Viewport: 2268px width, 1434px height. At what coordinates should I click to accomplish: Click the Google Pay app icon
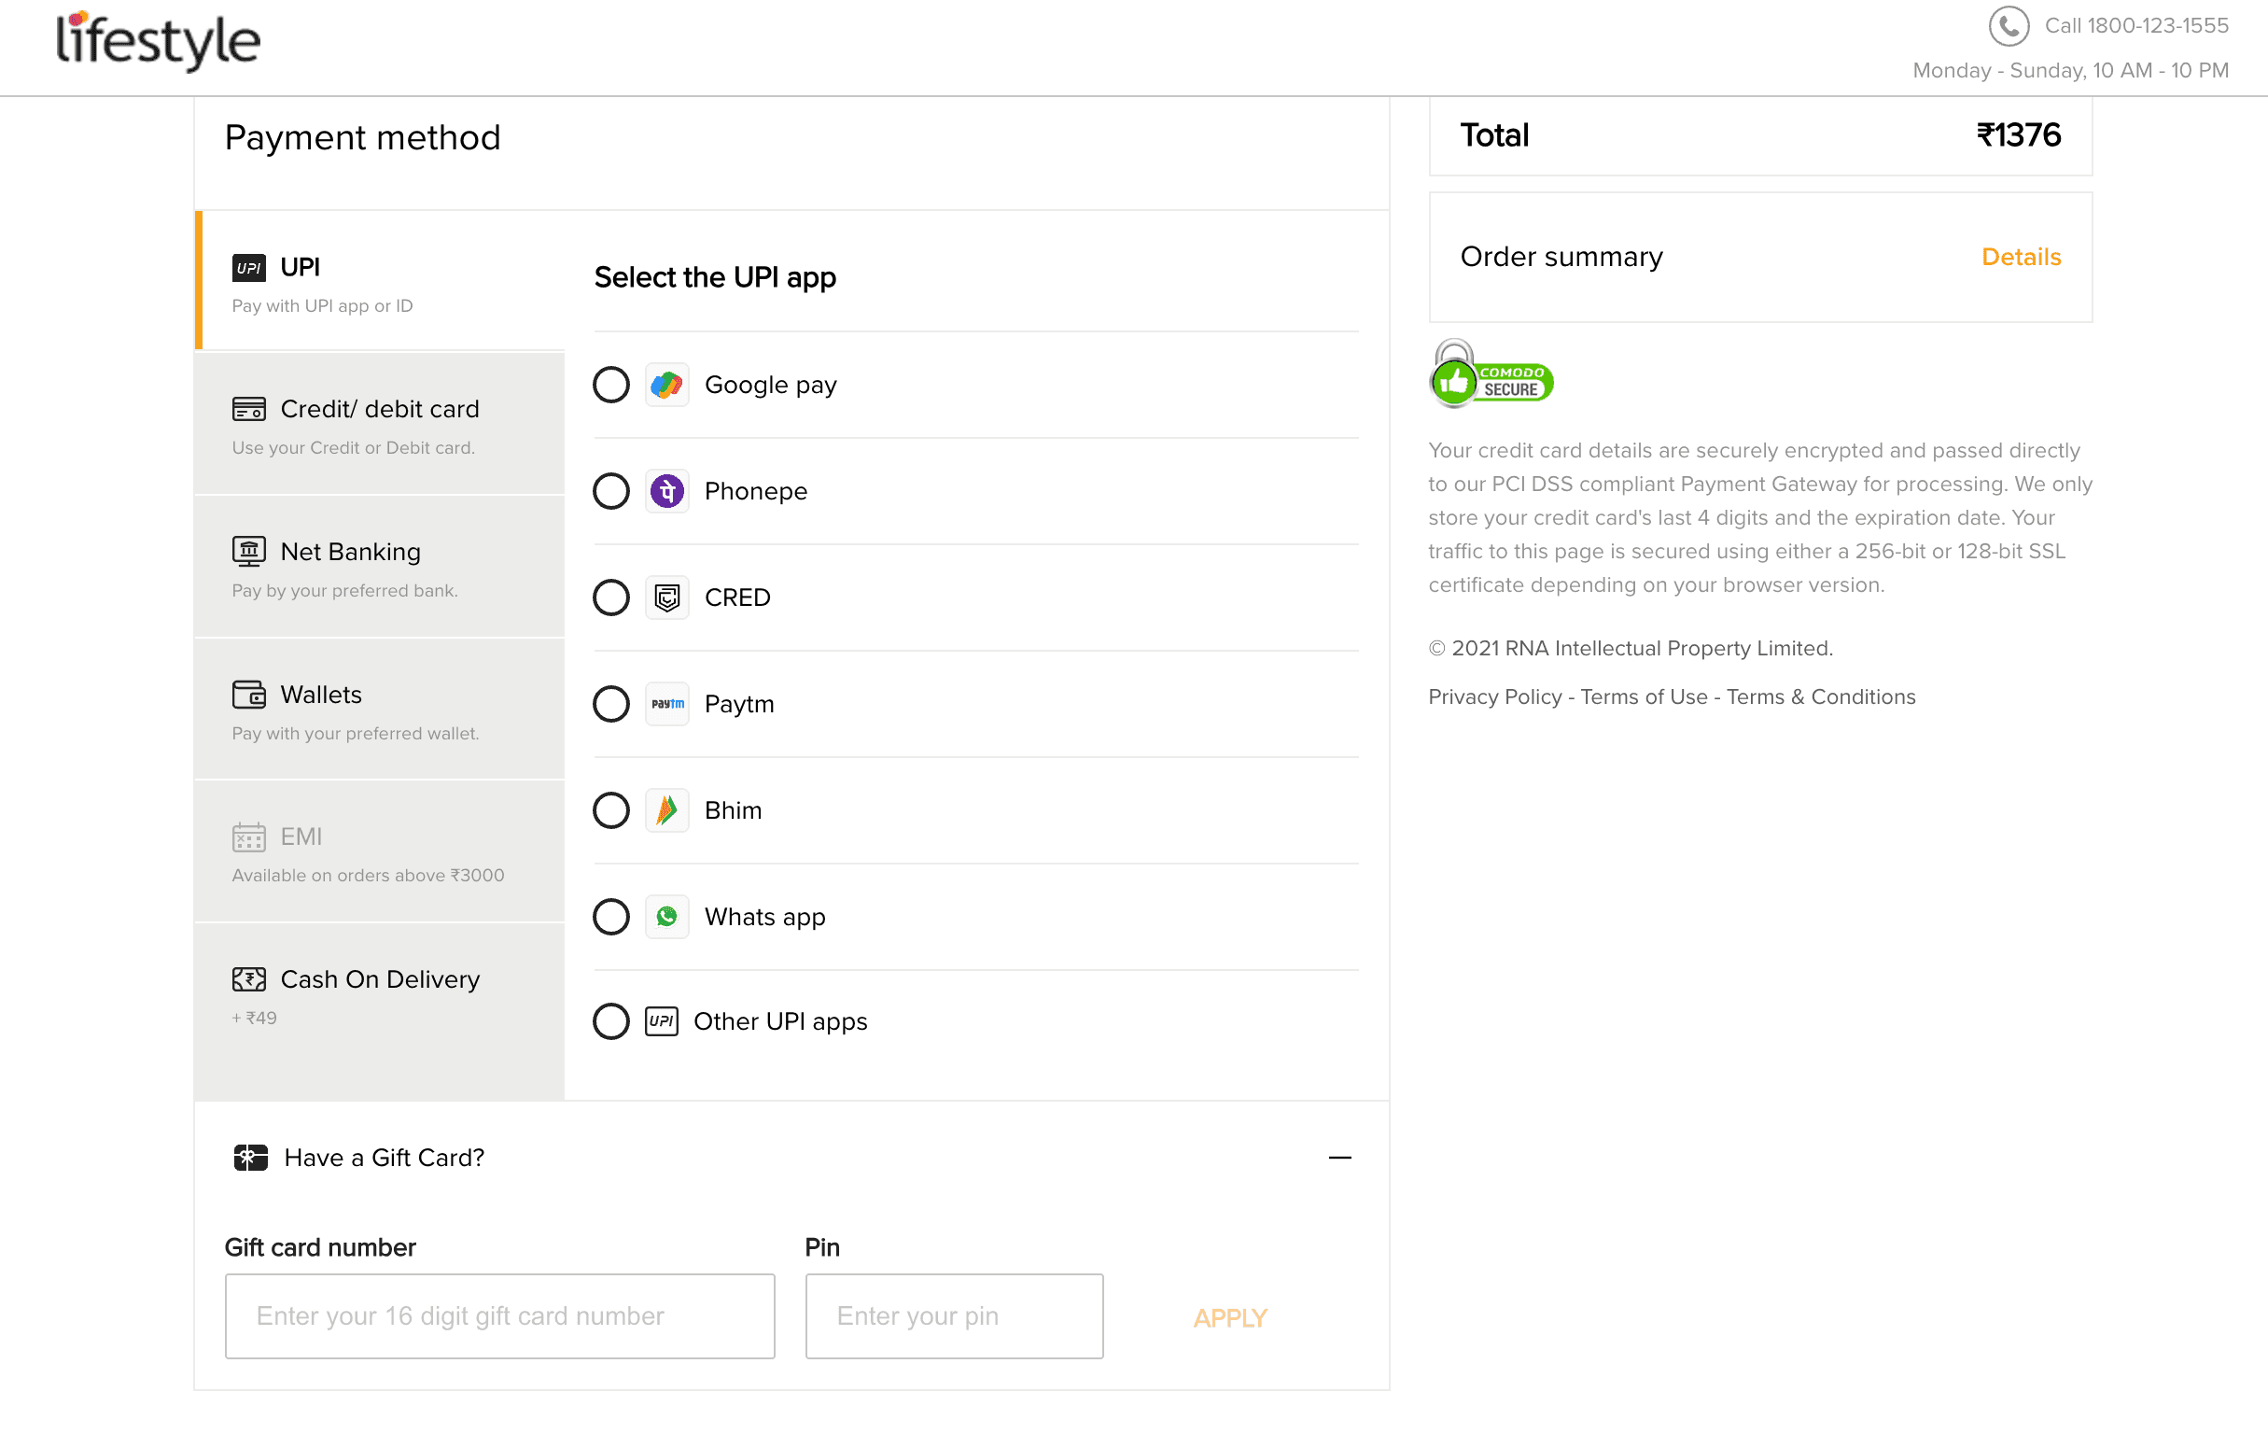(666, 385)
